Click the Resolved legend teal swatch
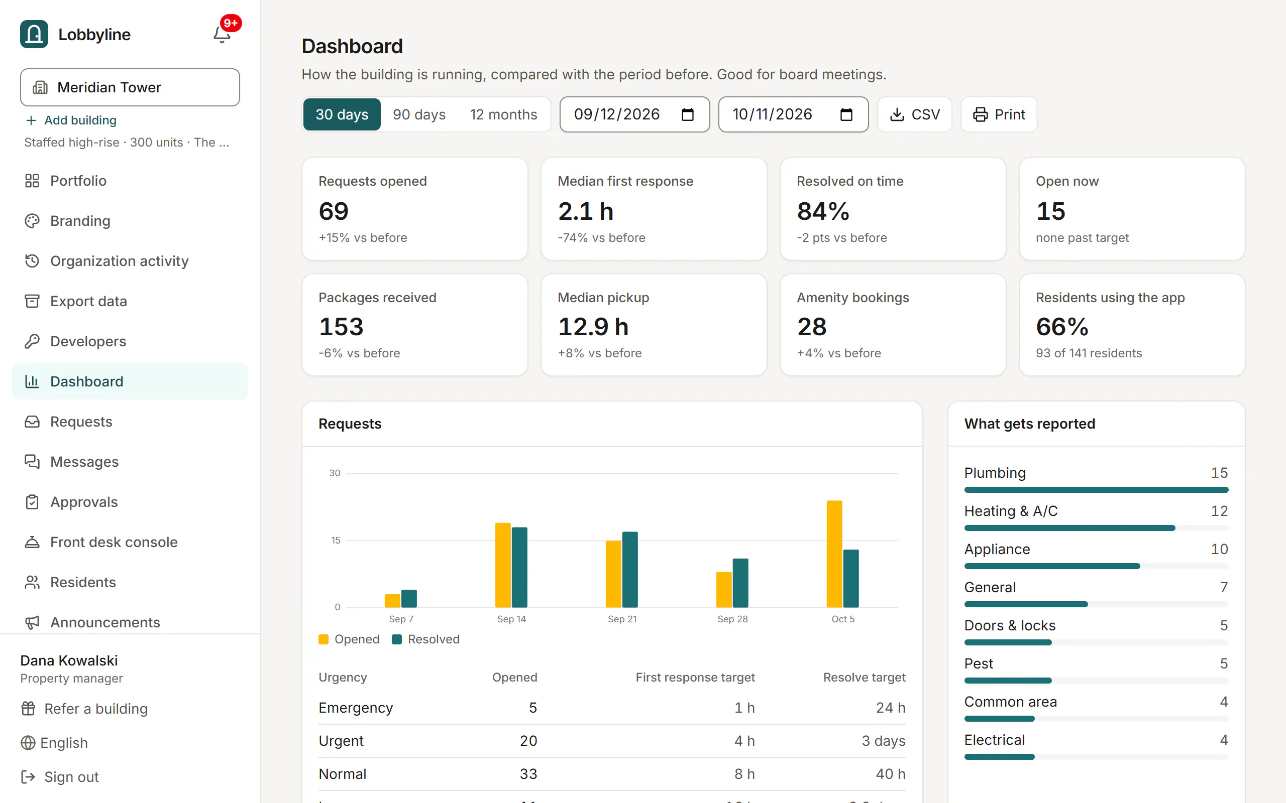The image size is (1286, 803). click(396, 639)
